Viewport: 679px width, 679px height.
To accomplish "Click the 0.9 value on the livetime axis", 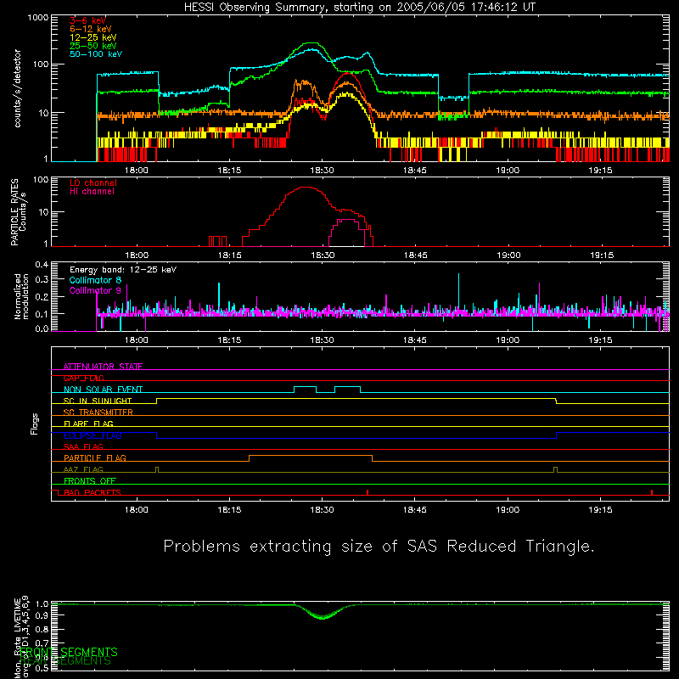I will (42, 614).
